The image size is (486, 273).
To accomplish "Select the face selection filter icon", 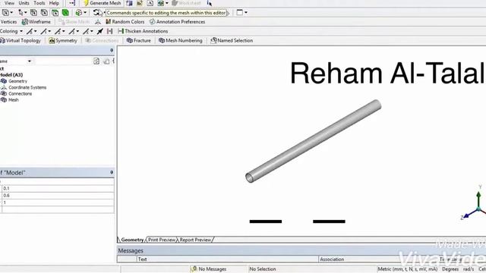I will pyautogui.click(x=55, y=13).
